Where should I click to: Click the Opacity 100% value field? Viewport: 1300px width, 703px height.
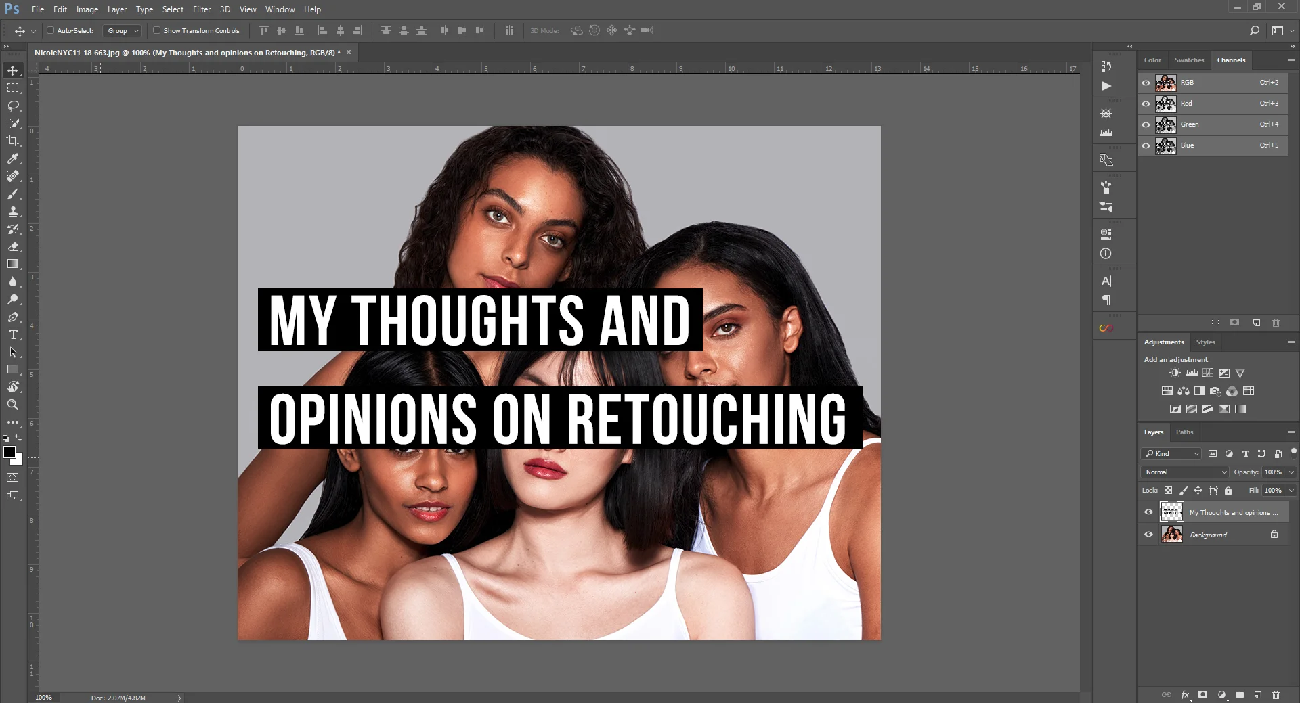click(x=1273, y=472)
